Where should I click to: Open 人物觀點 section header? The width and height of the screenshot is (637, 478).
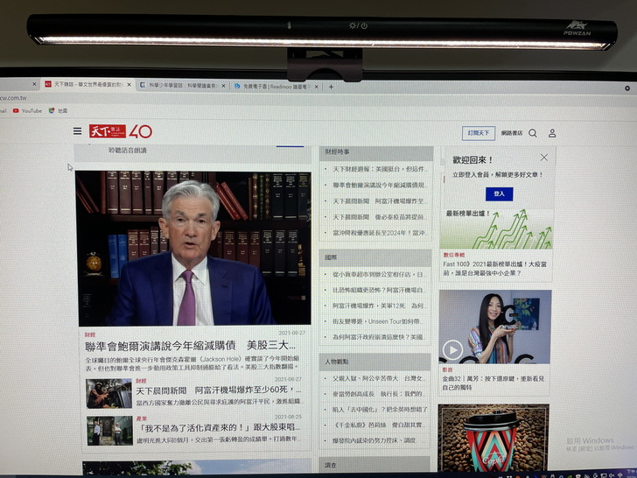point(375,361)
